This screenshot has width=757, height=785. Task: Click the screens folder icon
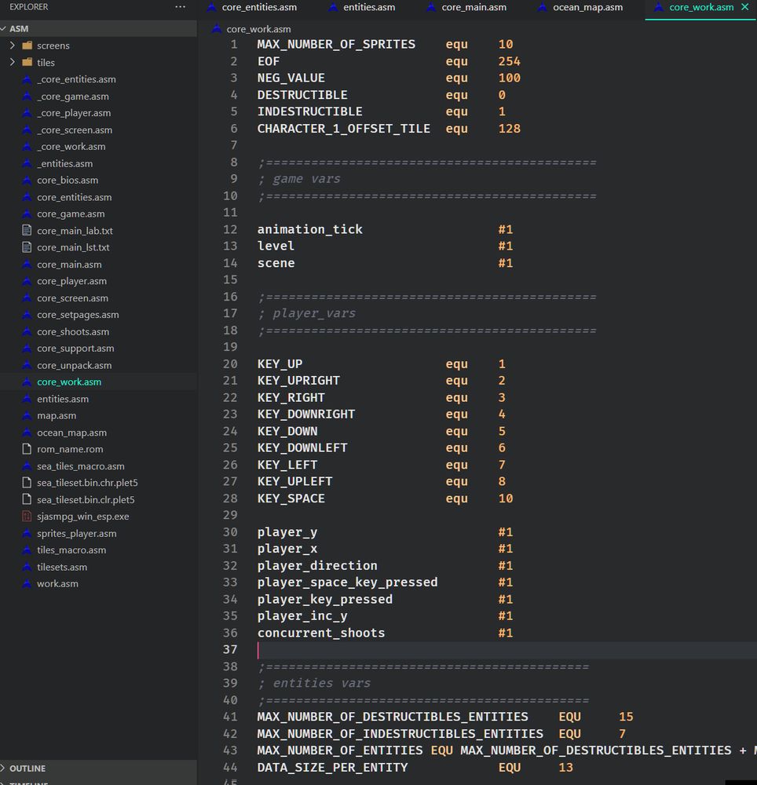pos(27,46)
